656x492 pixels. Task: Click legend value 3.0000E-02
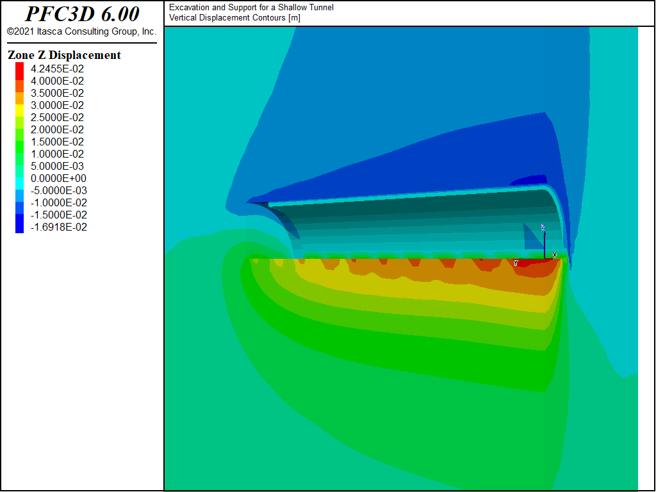tap(57, 105)
